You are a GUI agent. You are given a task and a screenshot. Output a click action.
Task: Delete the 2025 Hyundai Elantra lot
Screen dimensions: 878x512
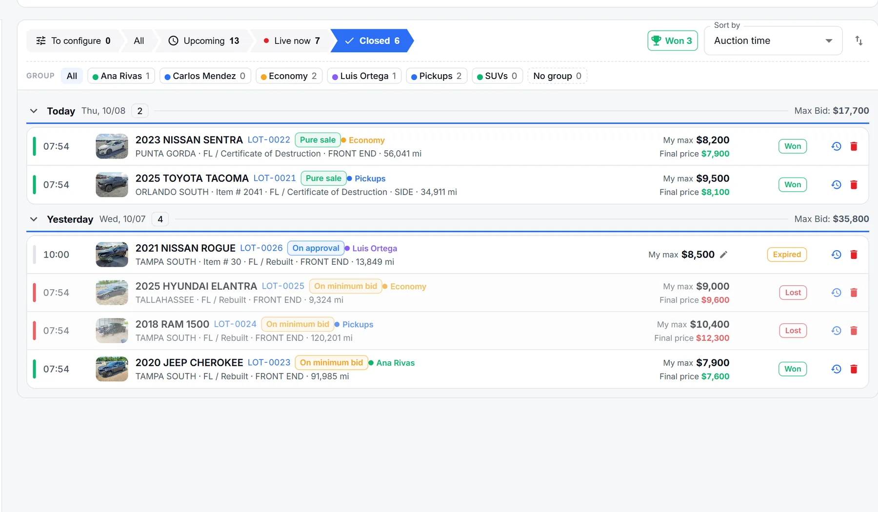coord(854,293)
